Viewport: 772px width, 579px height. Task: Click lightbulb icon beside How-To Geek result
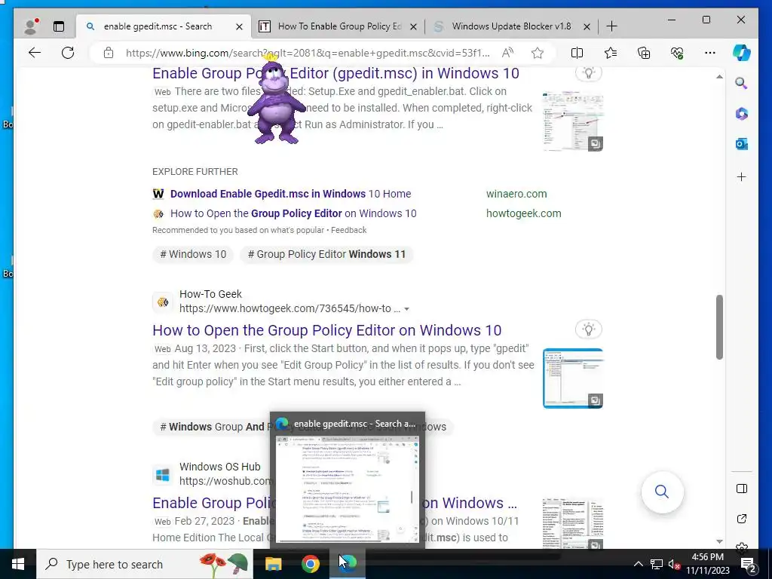tap(589, 329)
